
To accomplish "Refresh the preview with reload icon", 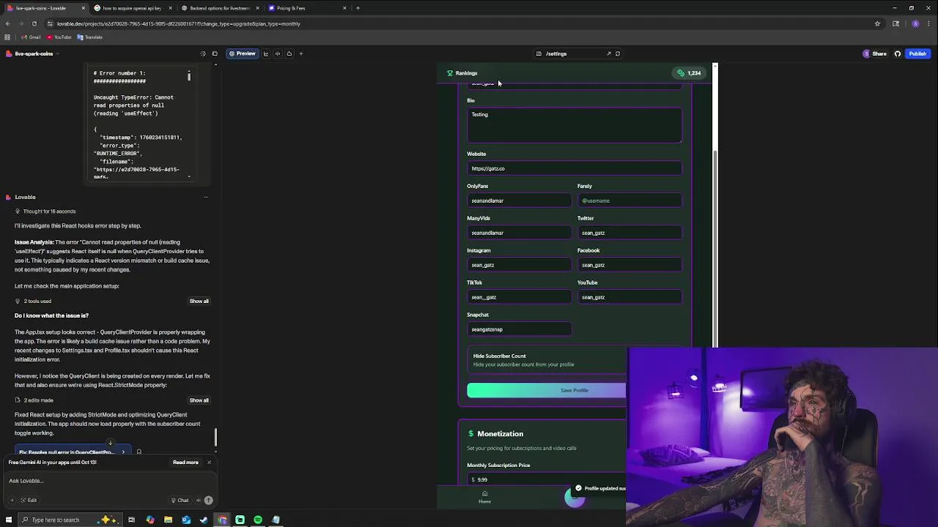I will point(618,53).
